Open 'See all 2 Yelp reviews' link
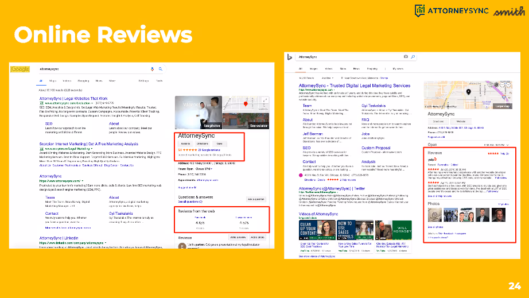Viewport: 529px width, 298px height. coord(439,196)
